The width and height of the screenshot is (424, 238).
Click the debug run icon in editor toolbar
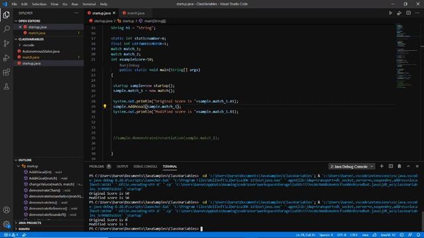tap(399, 13)
